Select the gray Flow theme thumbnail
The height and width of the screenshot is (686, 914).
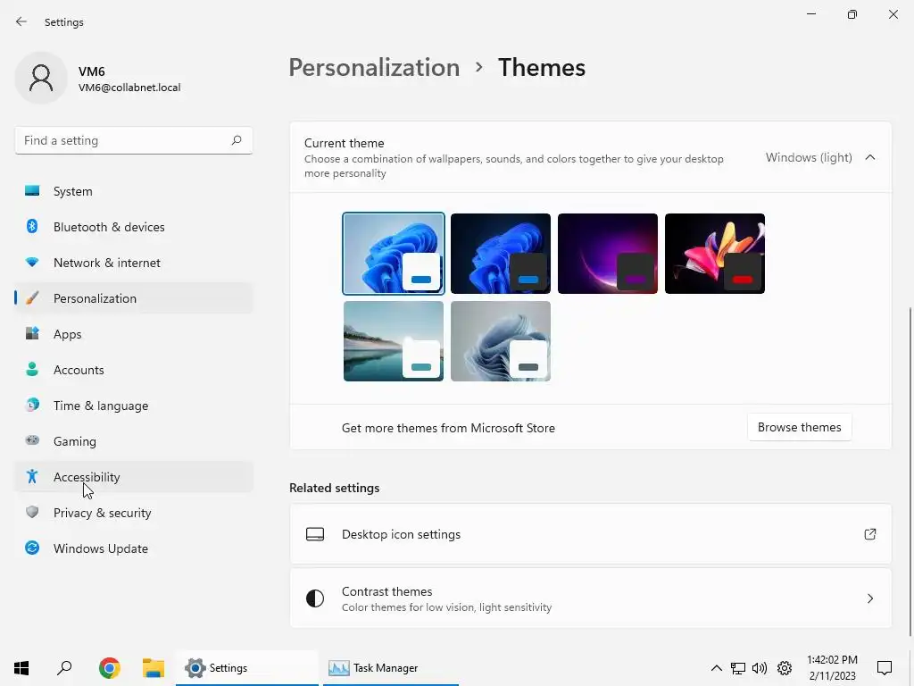tap(500, 341)
